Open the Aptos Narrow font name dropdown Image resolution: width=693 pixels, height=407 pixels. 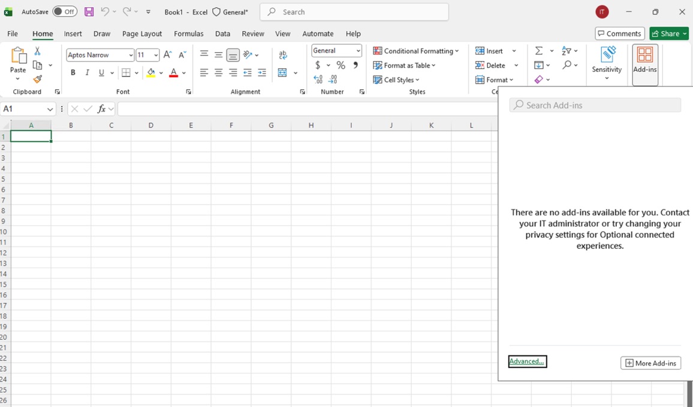click(131, 55)
